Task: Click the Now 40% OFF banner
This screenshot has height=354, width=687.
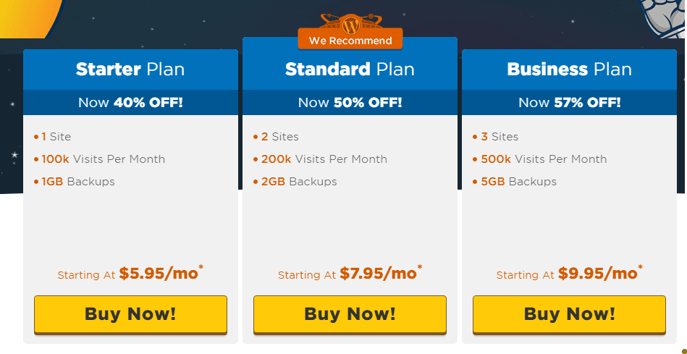Action: pyautogui.click(x=130, y=103)
